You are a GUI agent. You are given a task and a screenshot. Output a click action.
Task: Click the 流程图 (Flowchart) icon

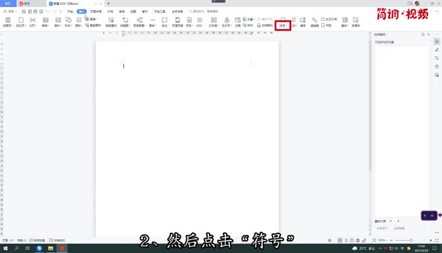tap(124, 23)
